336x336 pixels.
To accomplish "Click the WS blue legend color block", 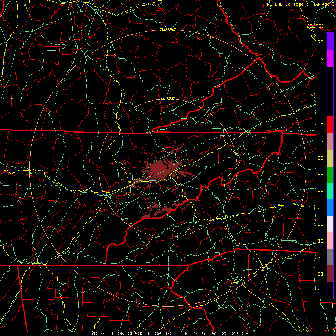I will [x=330, y=208].
